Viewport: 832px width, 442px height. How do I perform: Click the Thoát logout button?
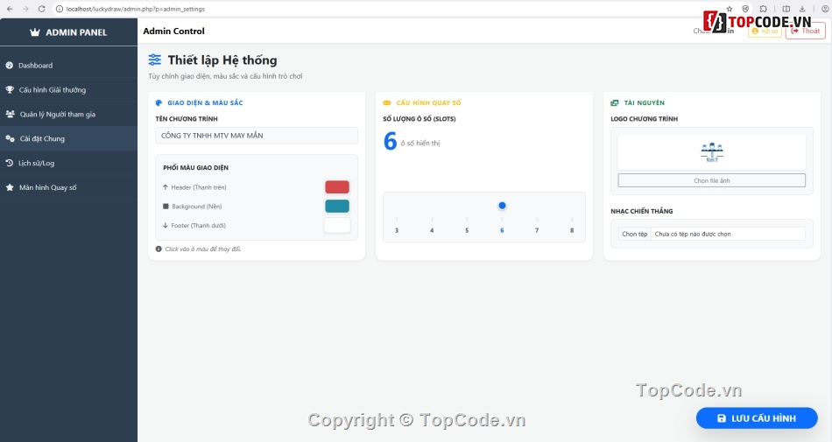pos(805,31)
